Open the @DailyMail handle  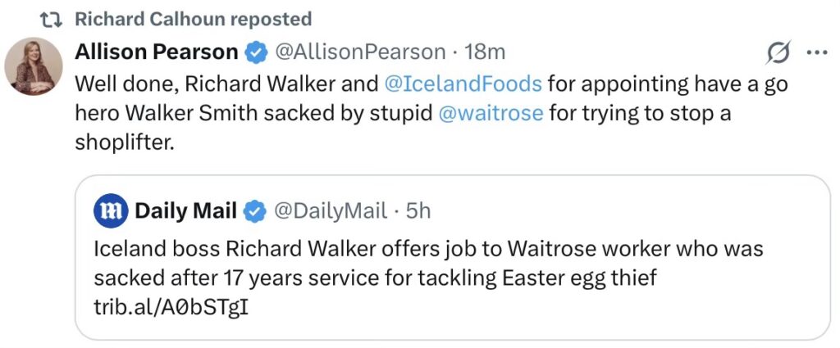[329, 211]
